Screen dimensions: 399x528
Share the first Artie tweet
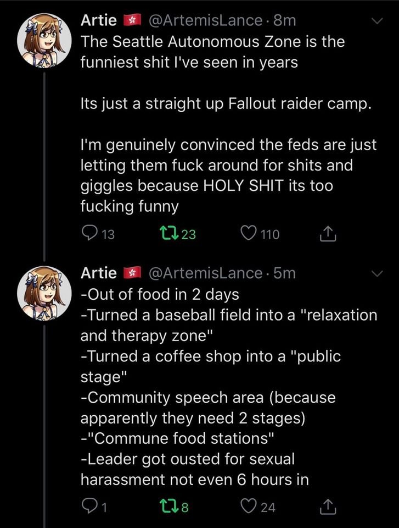pos(326,234)
